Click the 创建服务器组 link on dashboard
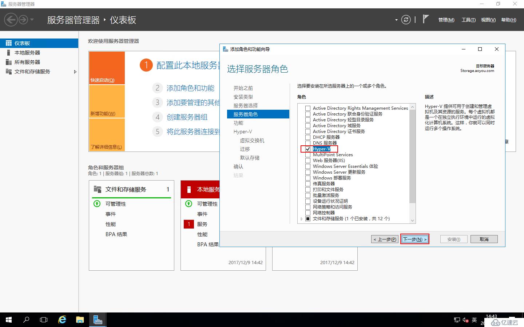Screen dimensions: 524x327 point(187,117)
